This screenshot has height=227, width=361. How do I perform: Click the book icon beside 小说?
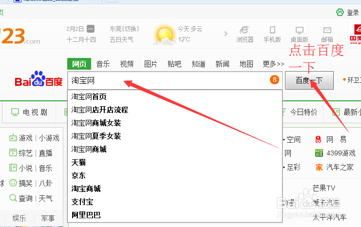13,168
